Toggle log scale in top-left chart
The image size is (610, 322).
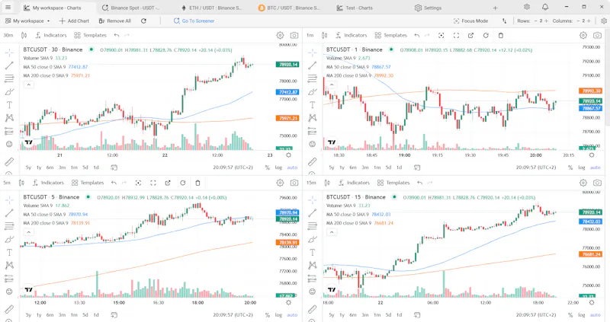pyautogui.click(x=278, y=167)
